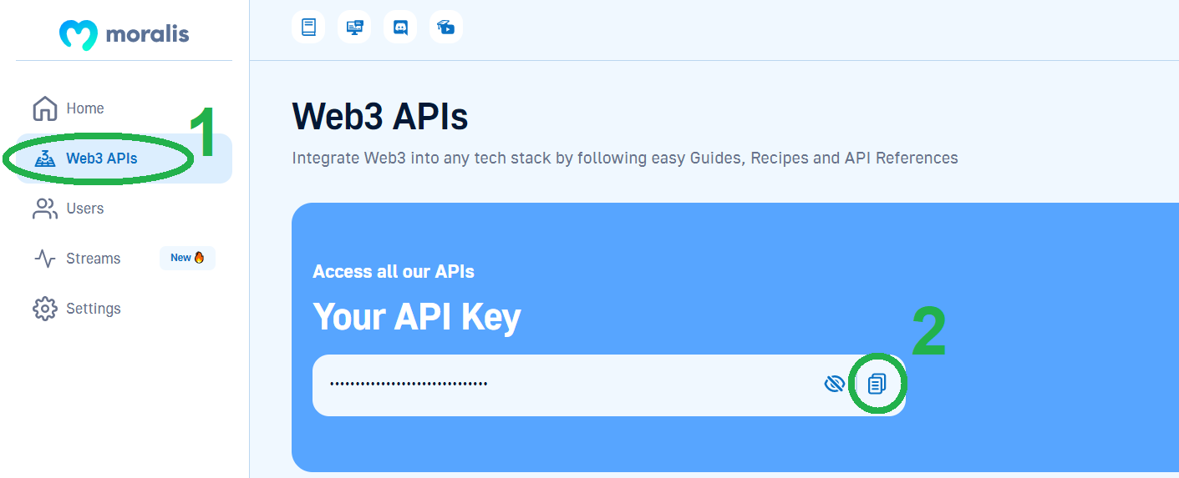Screen dimensions: 1179x478
Task: Open the Settings label in sidebar
Action: click(x=94, y=309)
